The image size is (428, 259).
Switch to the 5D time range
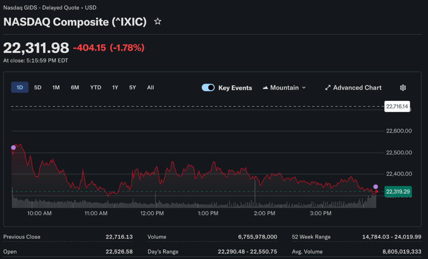tap(38, 88)
